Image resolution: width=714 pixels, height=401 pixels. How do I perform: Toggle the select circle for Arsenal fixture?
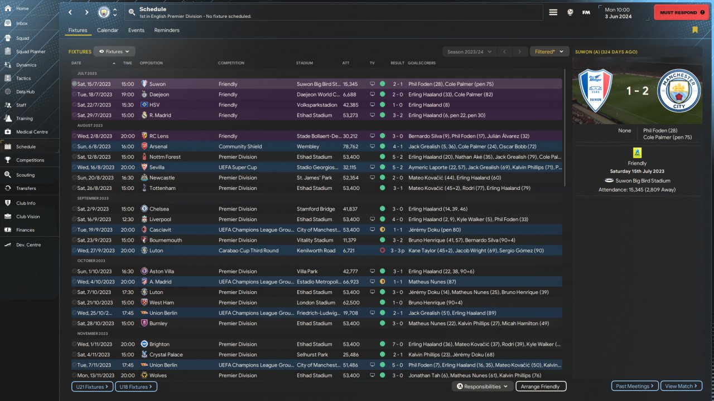pos(74,146)
